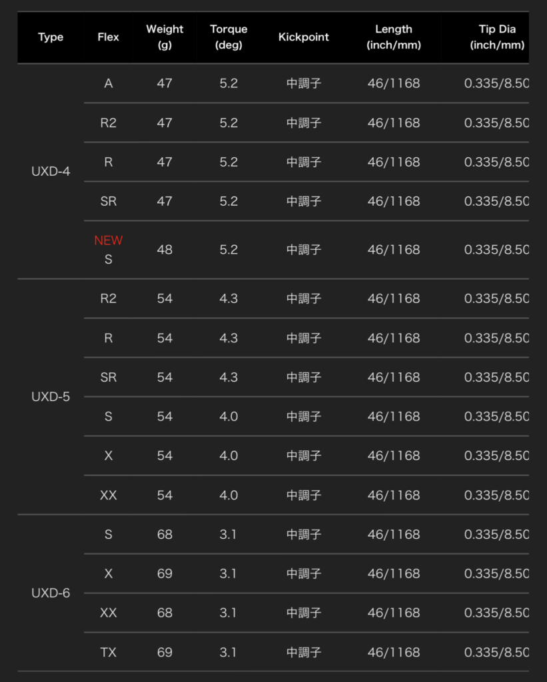Select the UXD-5 type cell

pos(51,397)
